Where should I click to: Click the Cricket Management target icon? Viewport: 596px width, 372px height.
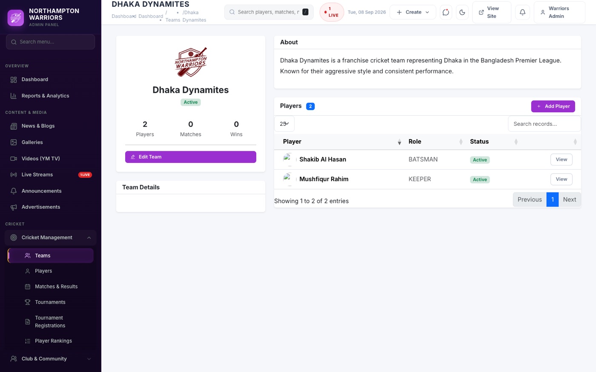[x=14, y=238]
